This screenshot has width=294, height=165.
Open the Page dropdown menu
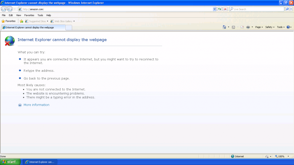pyautogui.click(x=259, y=27)
